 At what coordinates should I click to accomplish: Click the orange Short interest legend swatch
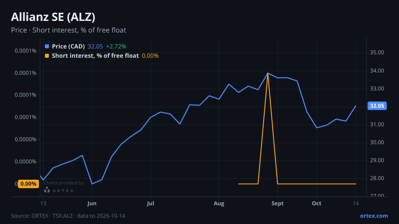click(47, 56)
